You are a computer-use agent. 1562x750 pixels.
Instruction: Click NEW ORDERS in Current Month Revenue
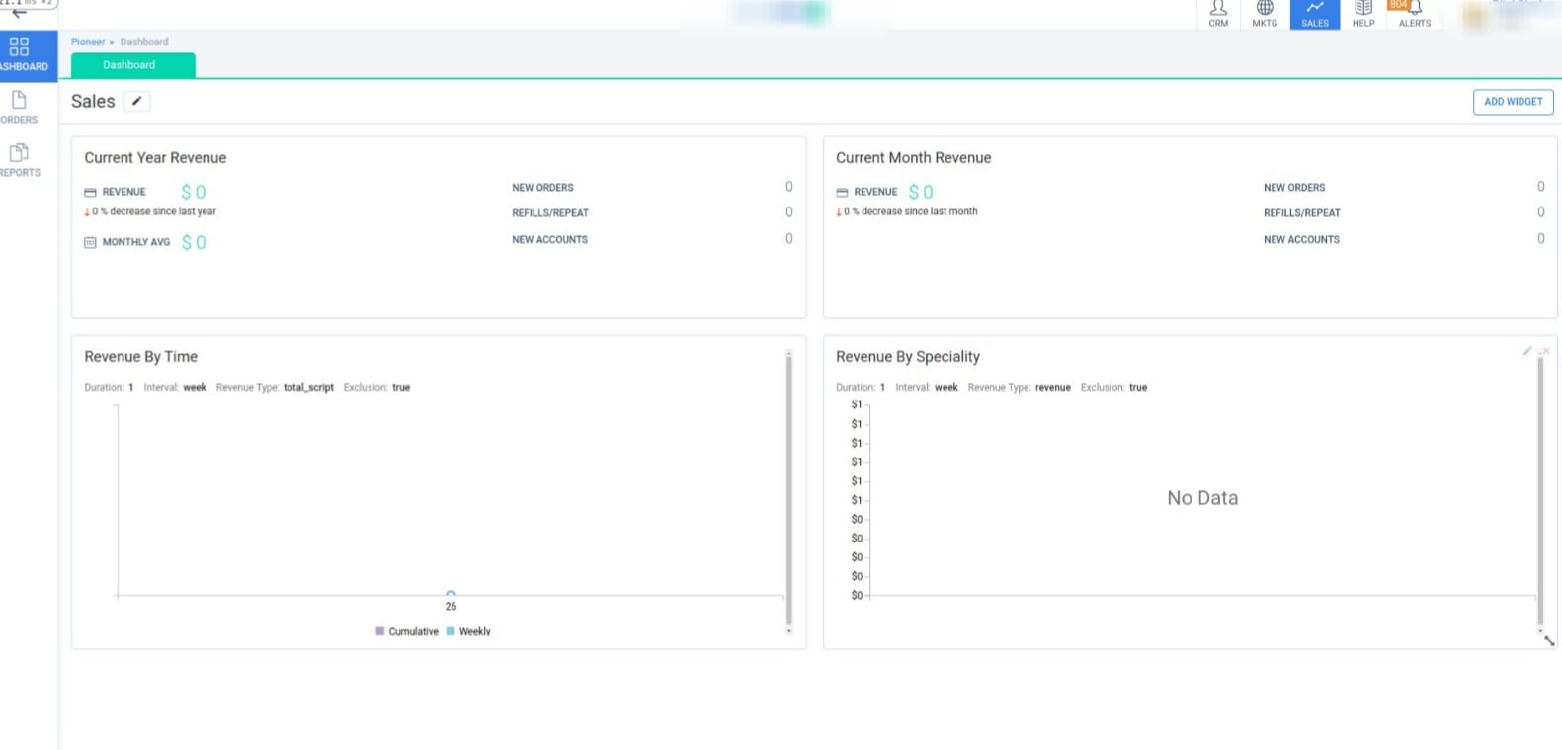pyautogui.click(x=1294, y=188)
